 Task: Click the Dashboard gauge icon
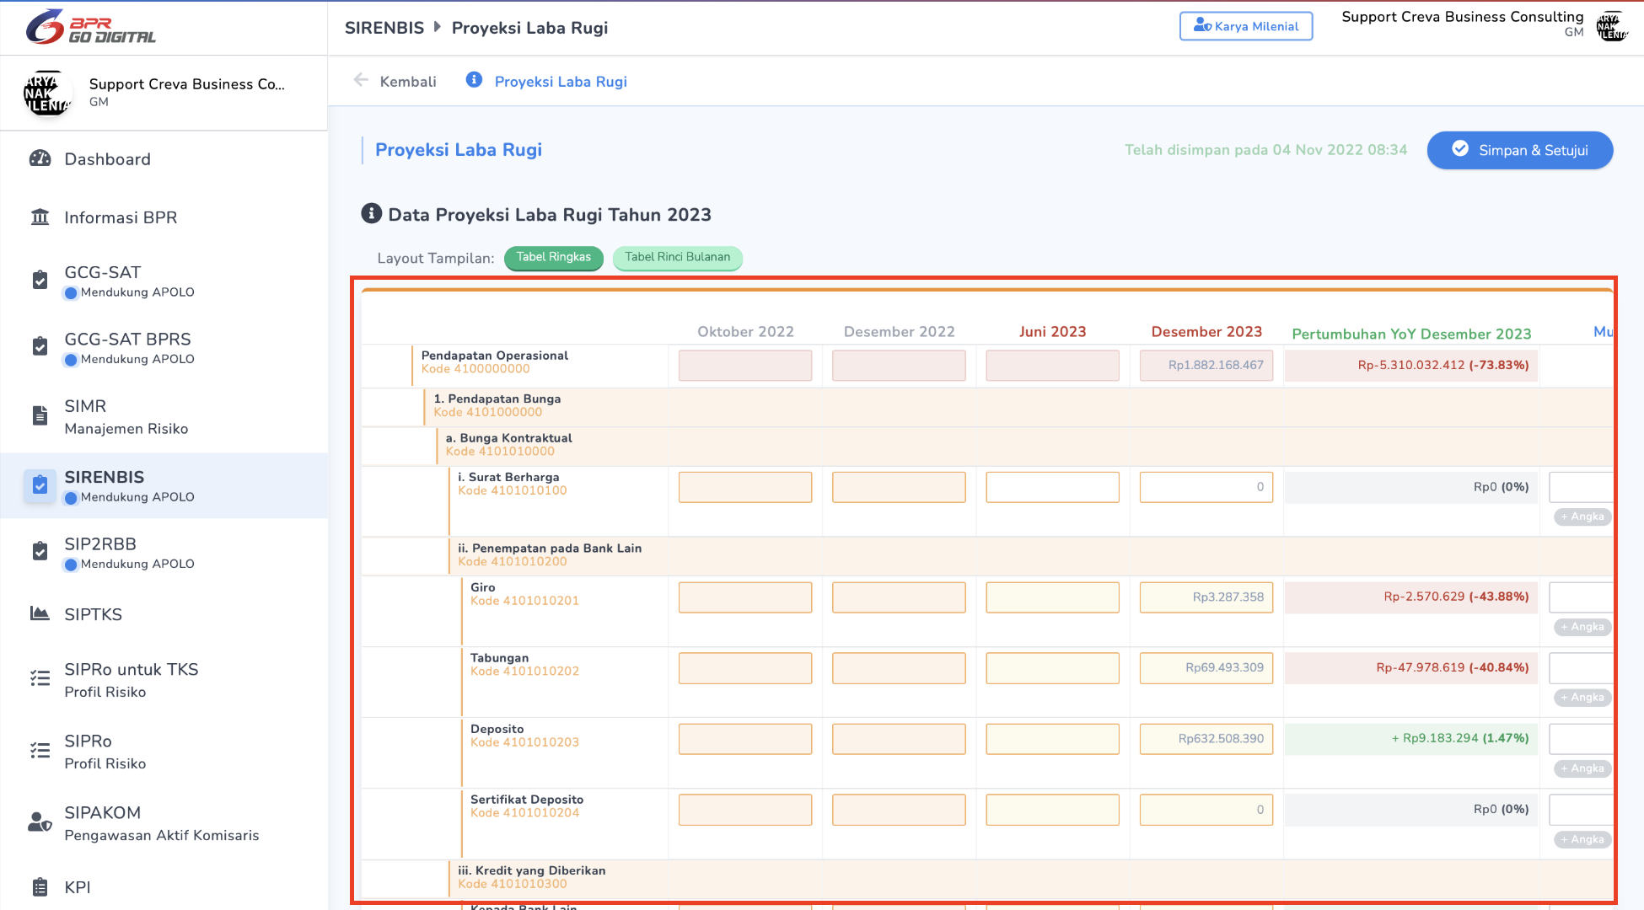tap(40, 158)
